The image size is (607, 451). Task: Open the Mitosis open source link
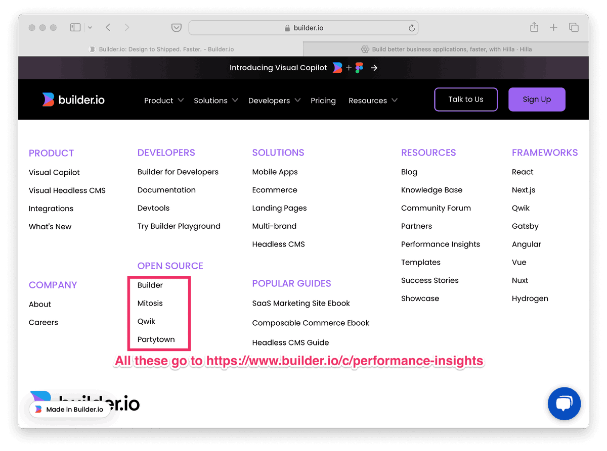tap(150, 304)
